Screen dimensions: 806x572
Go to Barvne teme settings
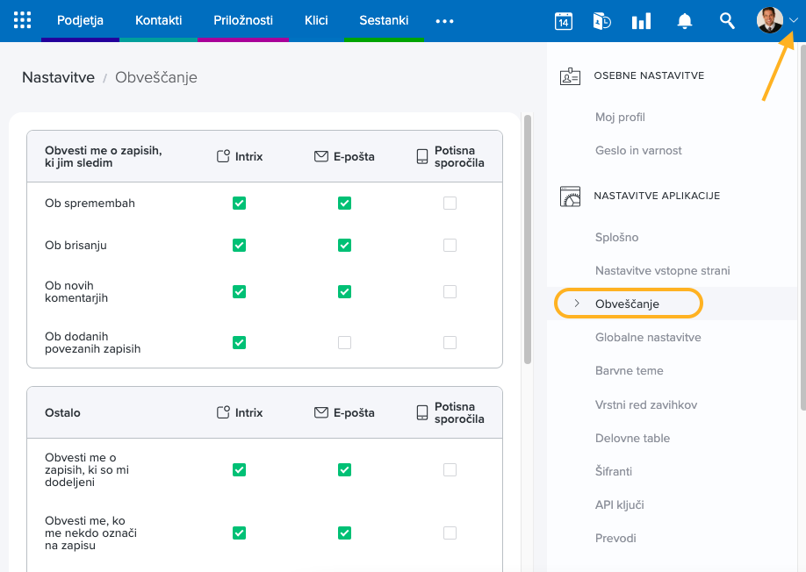[629, 370]
